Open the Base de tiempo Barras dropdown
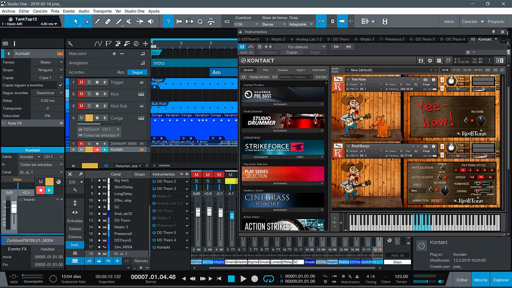This screenshot has height=288, width=512. [273, 24]
